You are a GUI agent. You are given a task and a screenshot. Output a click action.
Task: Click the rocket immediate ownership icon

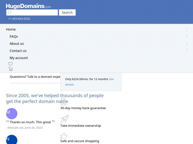(x=65, y=119)
